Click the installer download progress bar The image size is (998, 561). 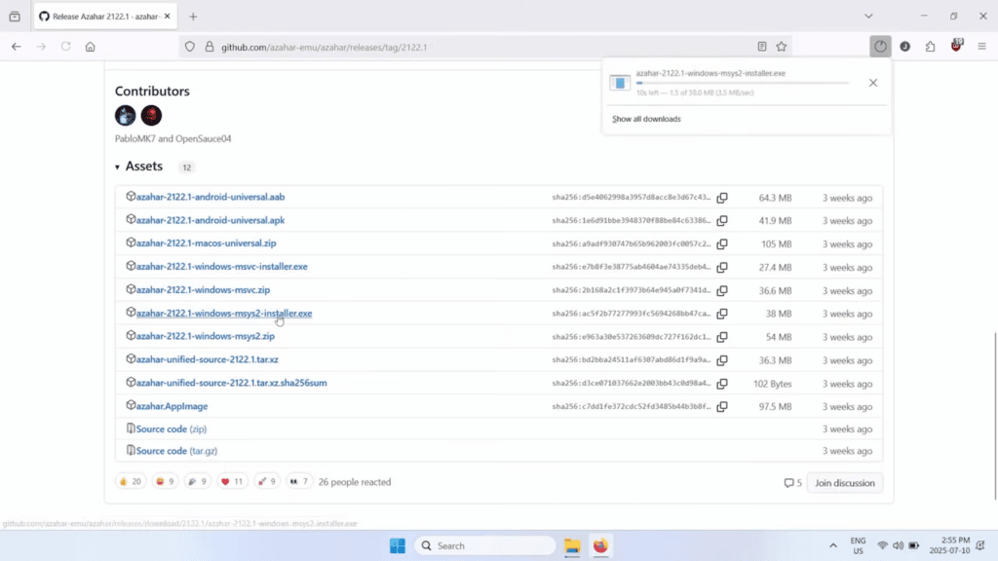click(x=742, y=83)
